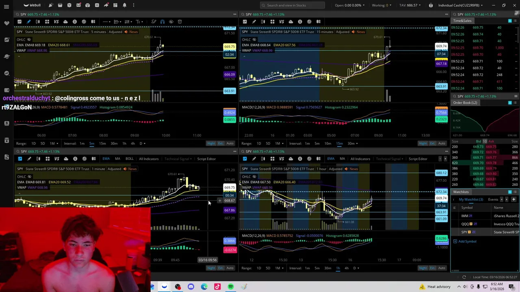Select QQQ row in watchlist
Screen dimensions: 520x292
point(485,224)
